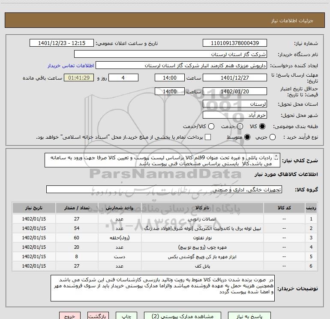This screenshot has width=330, height=319.
Task: Click section title اطلاعات کالاهای مورد نیاز
Action: click(286, 174)
